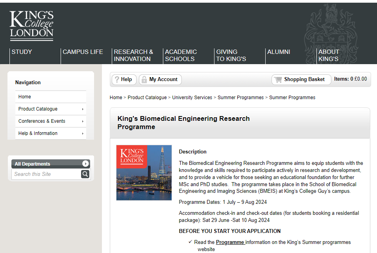Open the ABOUT KING'S menu
This screenshot has width=377, height=253.
(329, 55)
